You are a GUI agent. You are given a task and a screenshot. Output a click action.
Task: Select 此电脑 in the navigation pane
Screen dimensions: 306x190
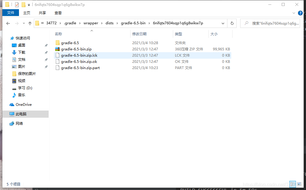(26, 114)
